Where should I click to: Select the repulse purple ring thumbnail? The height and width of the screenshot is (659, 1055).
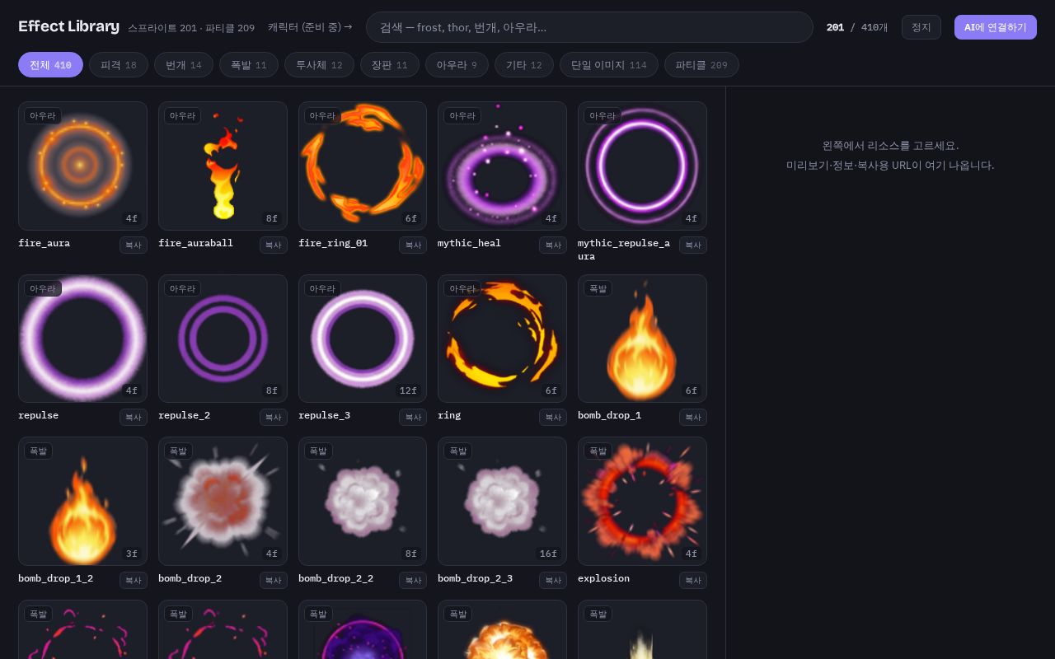coord(82,339)
